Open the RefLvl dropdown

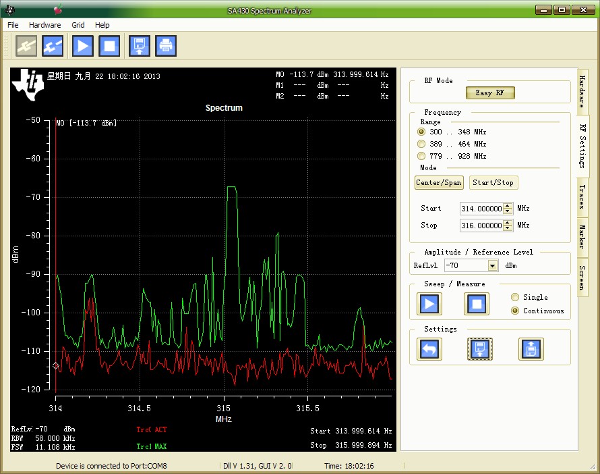point(492,266)
